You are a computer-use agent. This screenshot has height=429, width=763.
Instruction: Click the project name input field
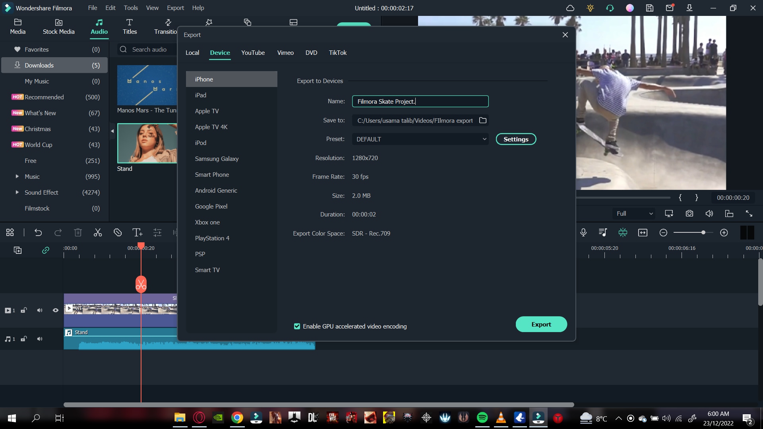tap(420, 101)
